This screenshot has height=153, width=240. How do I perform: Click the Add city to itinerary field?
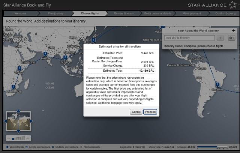coord(189,38)
